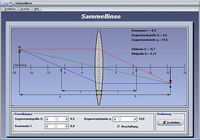The image size is (200, 140).
Task: Click the 'Bildweite b = 16,7' readout
Action: [143, 49]
